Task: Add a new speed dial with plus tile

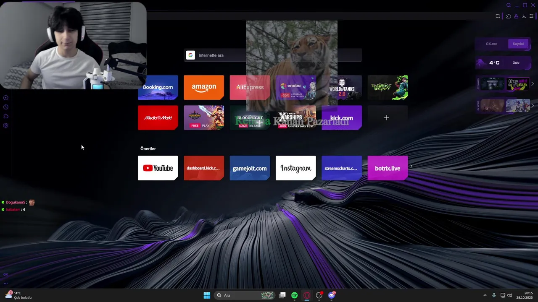Action: tap(388, 118)
